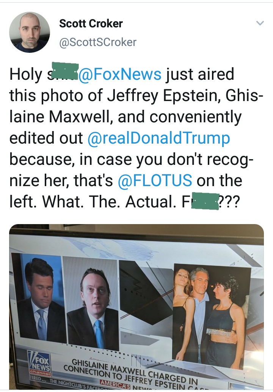This screenshot has width=273, height=392.
Task: Open the @realDonaldTrump mention
Action: pos(158,139)
